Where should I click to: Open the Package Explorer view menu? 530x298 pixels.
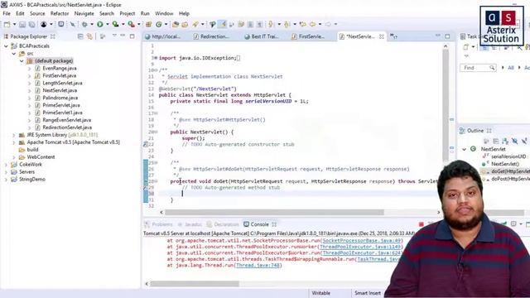coord(114,36)
